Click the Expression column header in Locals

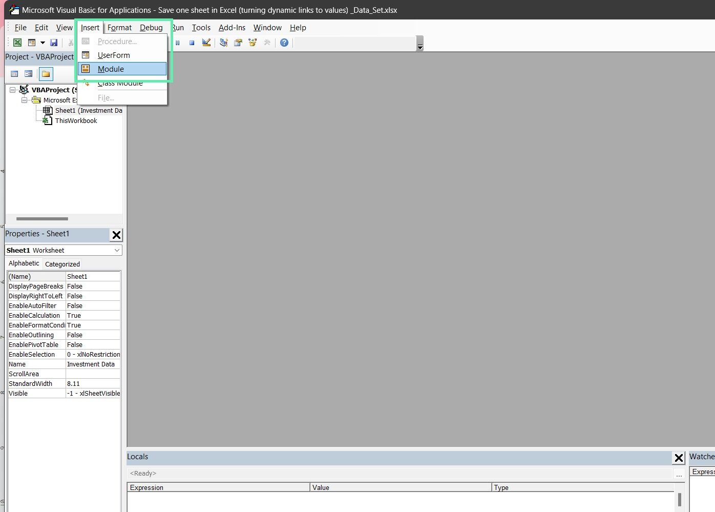pos(219,487)
